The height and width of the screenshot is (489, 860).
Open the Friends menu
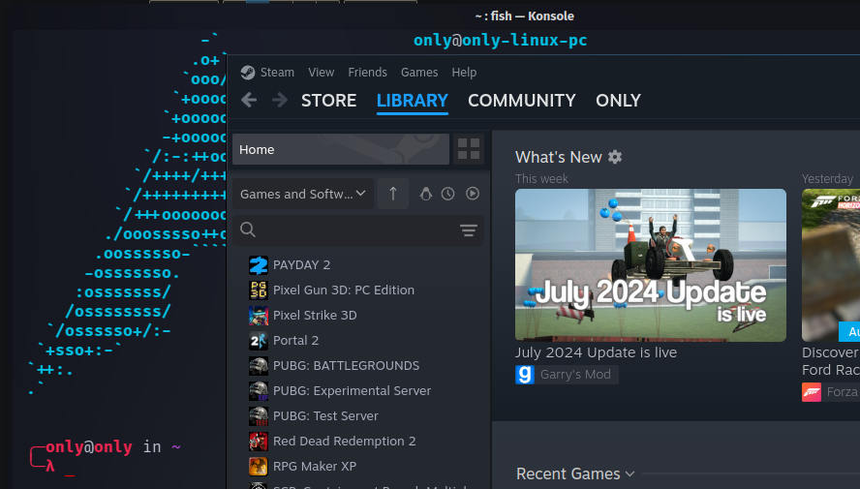tap(367, 73)
